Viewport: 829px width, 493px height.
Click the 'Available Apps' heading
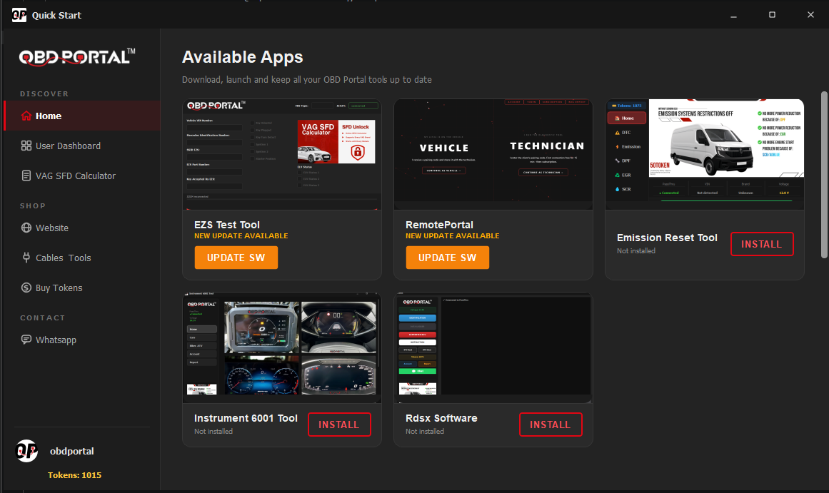click(x=243, y=56)
